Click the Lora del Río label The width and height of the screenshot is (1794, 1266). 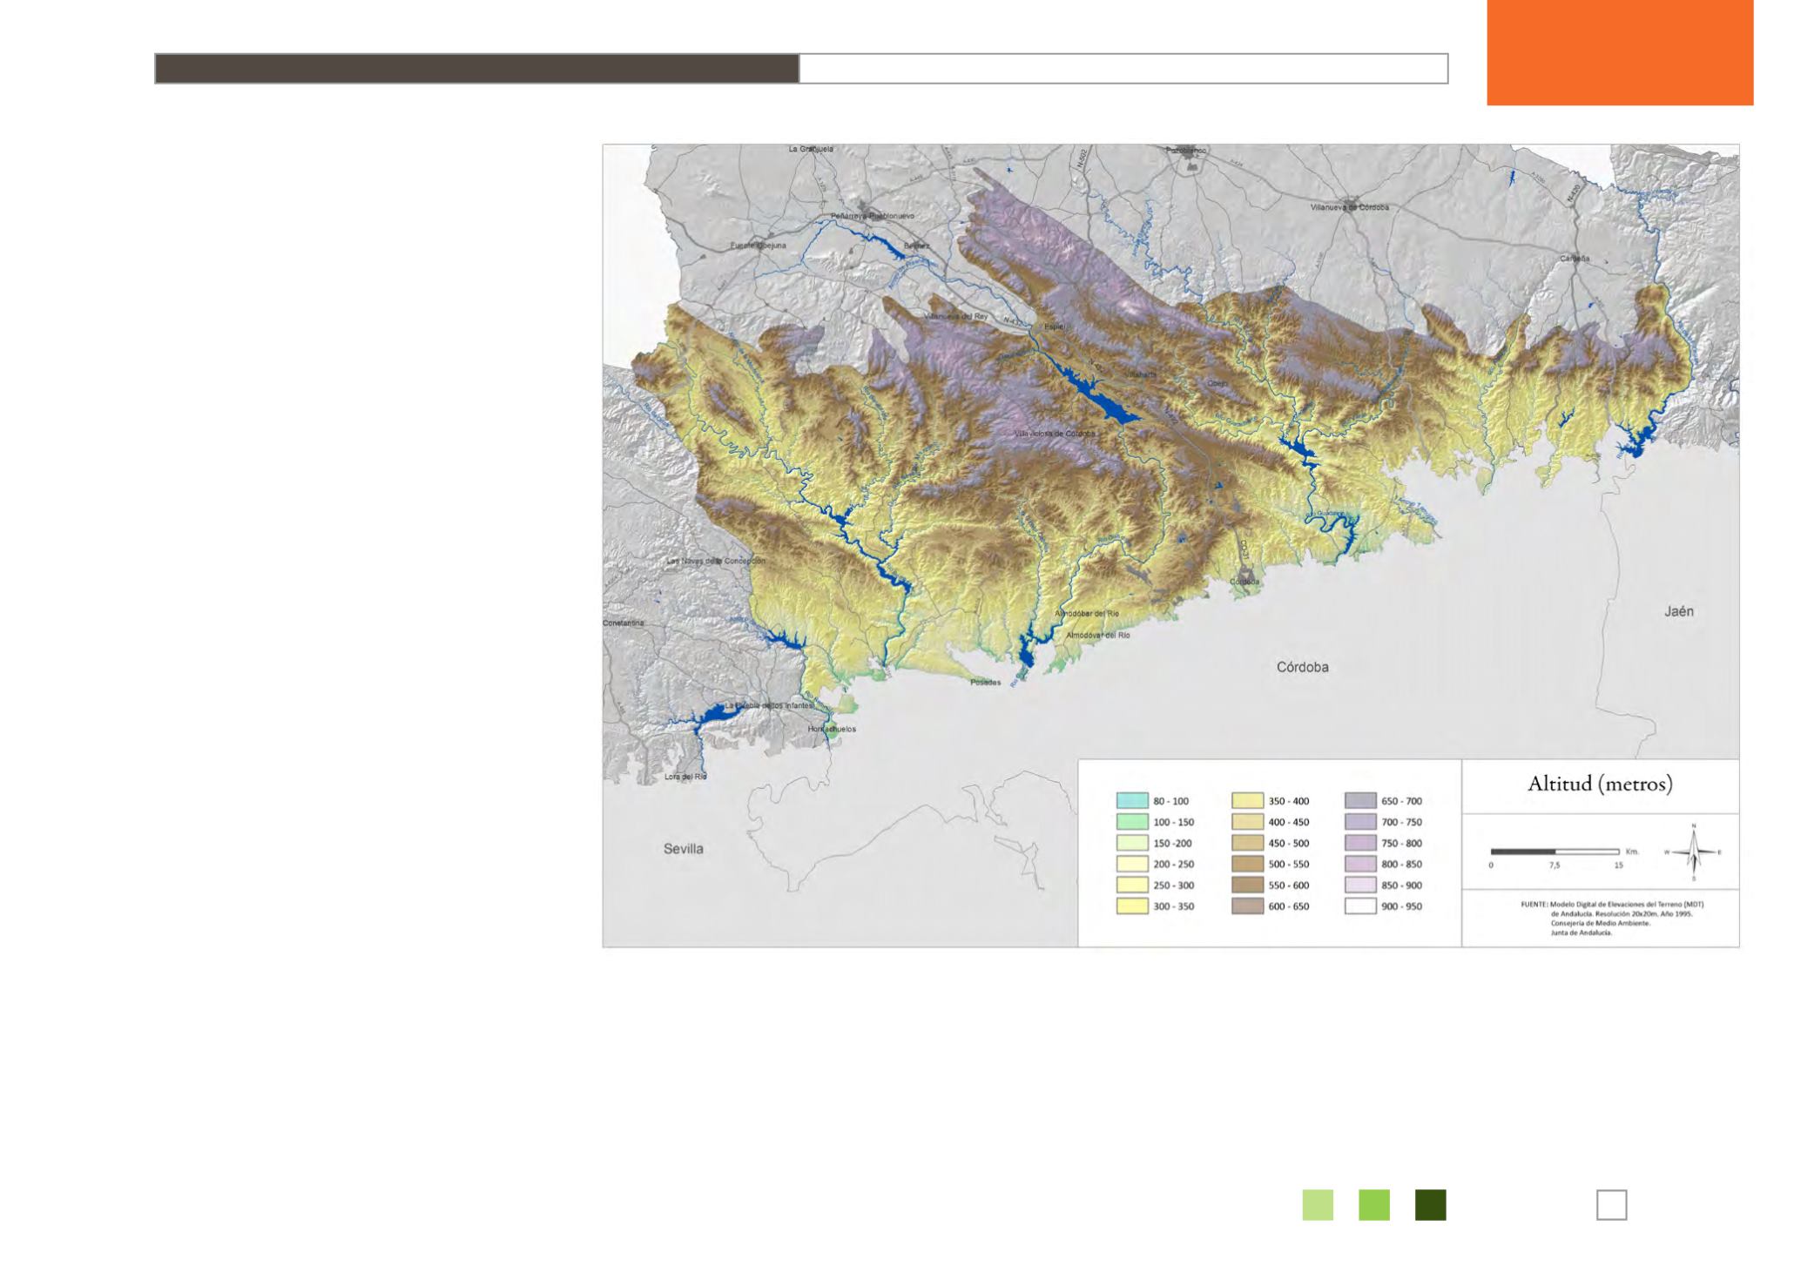(x=685, y=777)
